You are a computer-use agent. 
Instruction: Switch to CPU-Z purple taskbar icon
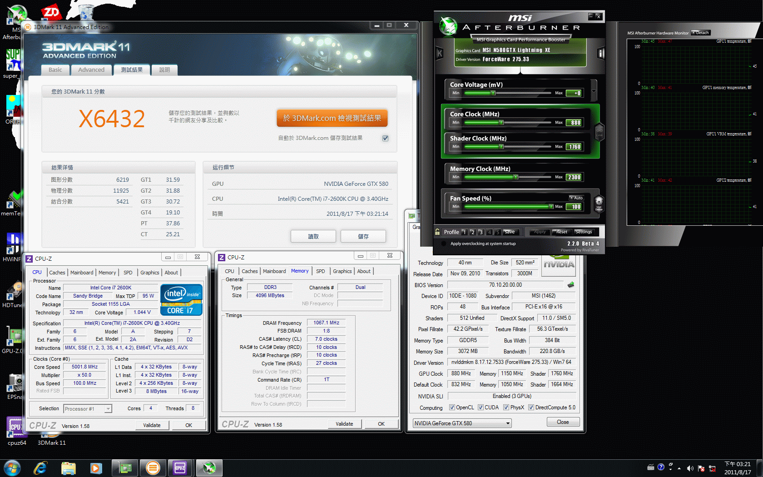click(180, 468)
